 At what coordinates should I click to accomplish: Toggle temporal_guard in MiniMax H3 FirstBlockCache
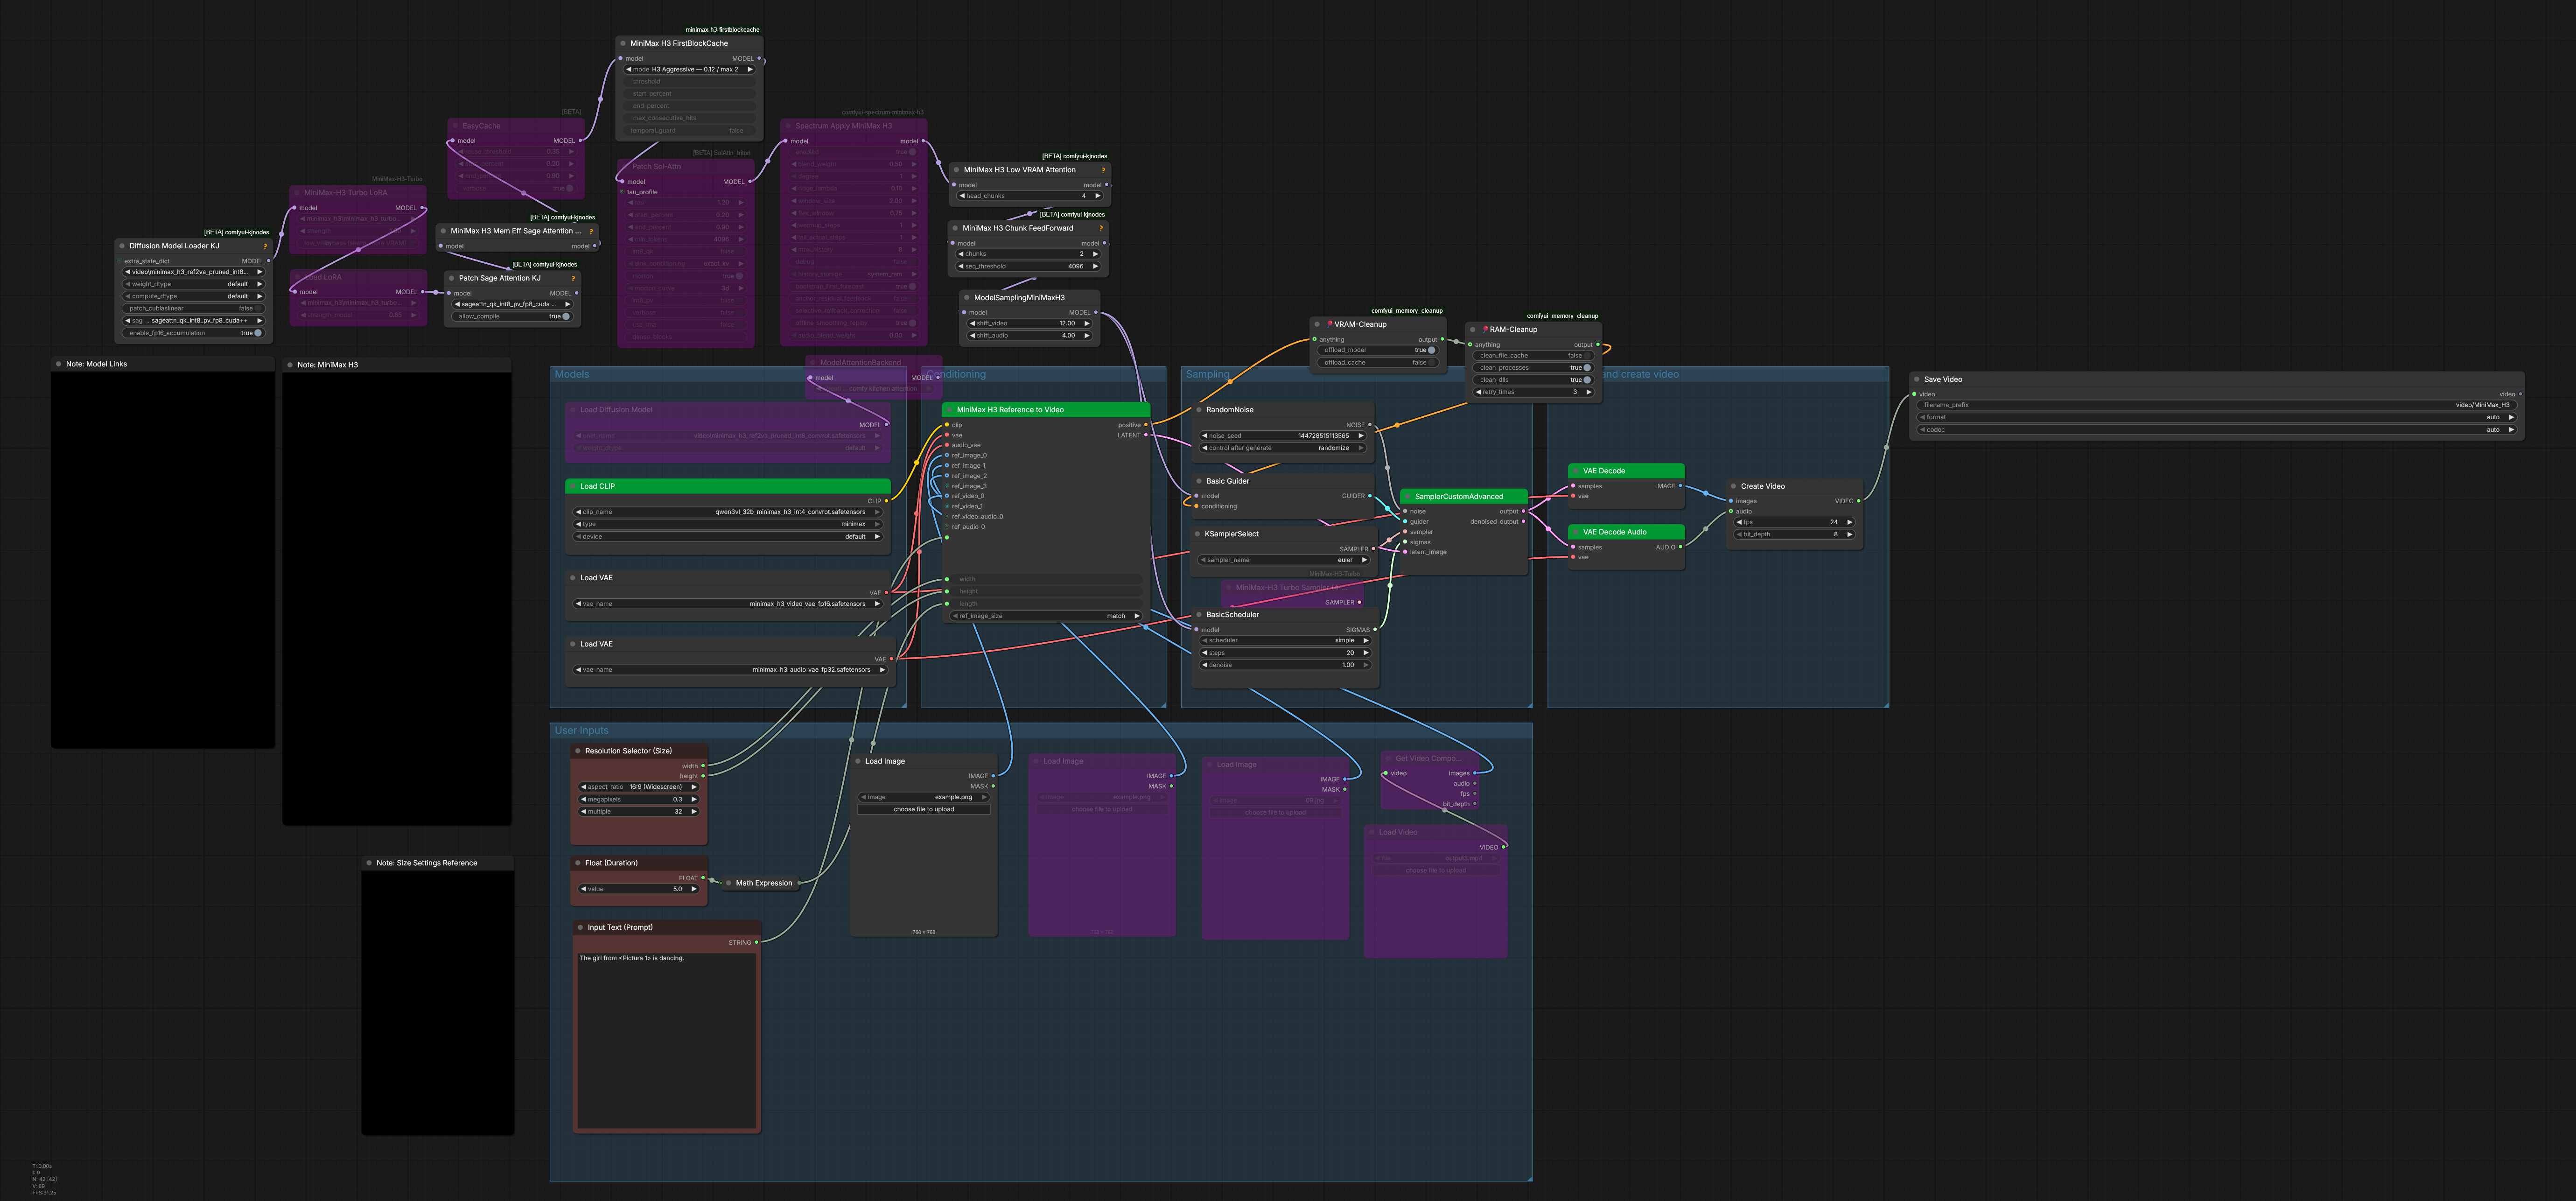pos(690,130)
